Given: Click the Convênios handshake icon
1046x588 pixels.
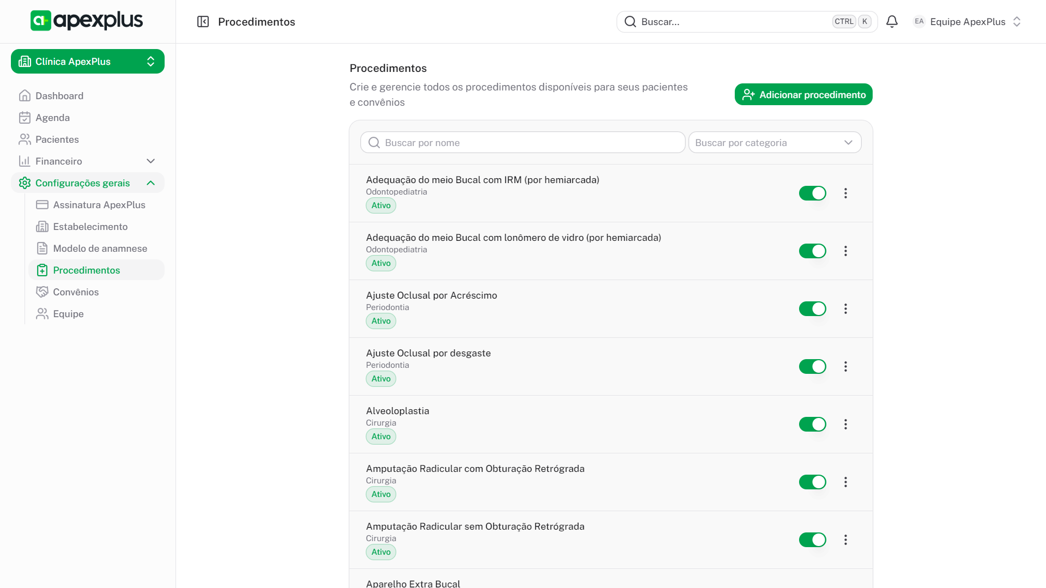Looking at the screenshot, I should coord(42,292).
